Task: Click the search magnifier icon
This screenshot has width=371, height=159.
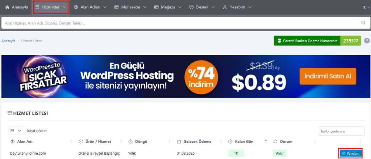Action: 363,23
